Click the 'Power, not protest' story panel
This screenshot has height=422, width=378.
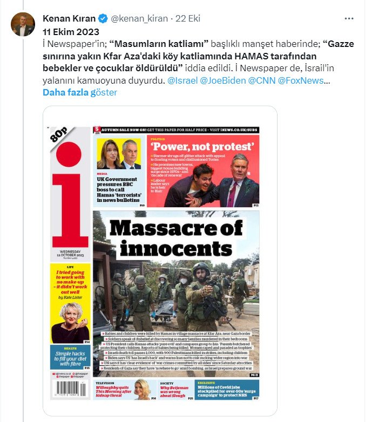[203, 171]
